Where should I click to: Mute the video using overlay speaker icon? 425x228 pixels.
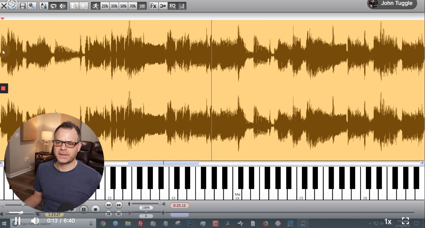[35, 221]
